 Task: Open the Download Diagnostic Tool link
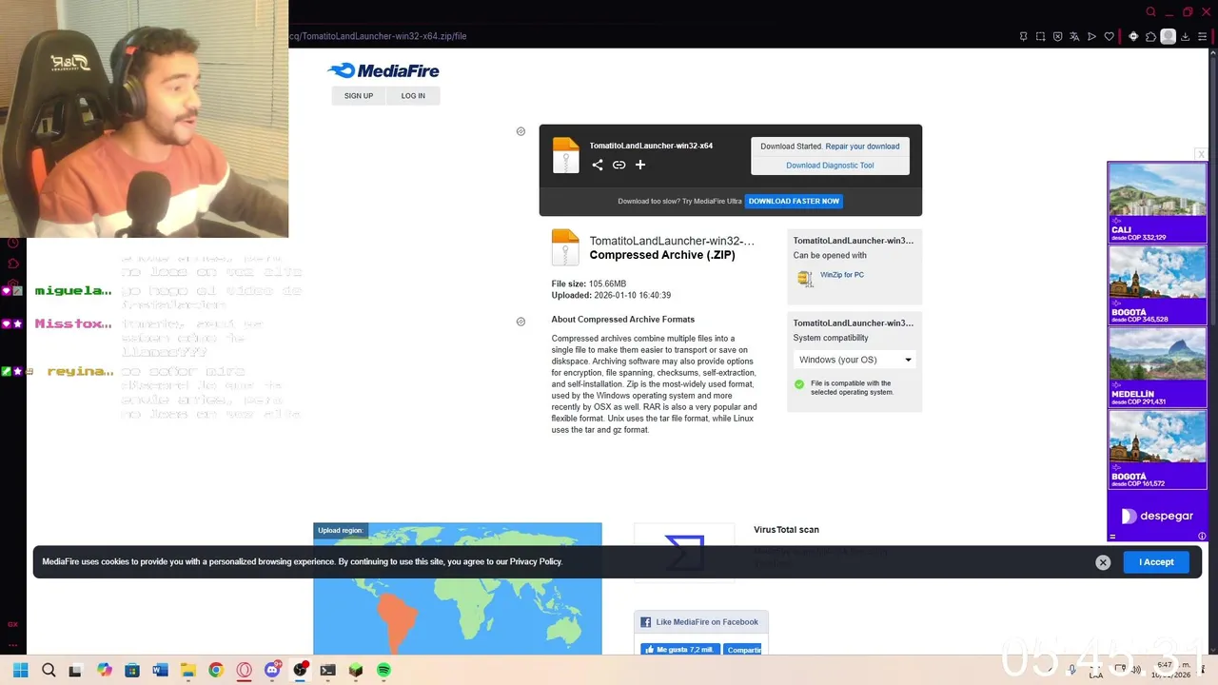(x=830, y=166)
